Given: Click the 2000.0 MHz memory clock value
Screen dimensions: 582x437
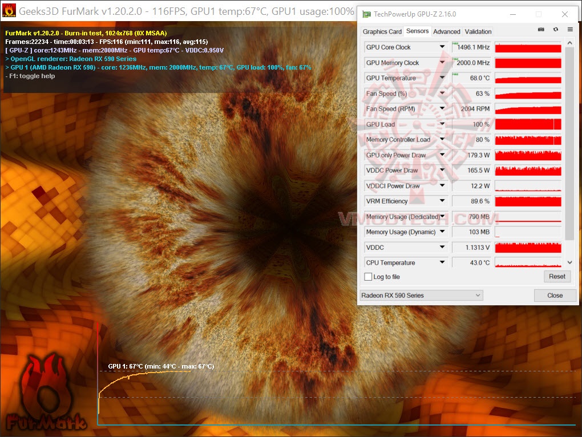Looking at the screenshot, I should [x=472, y=63].
